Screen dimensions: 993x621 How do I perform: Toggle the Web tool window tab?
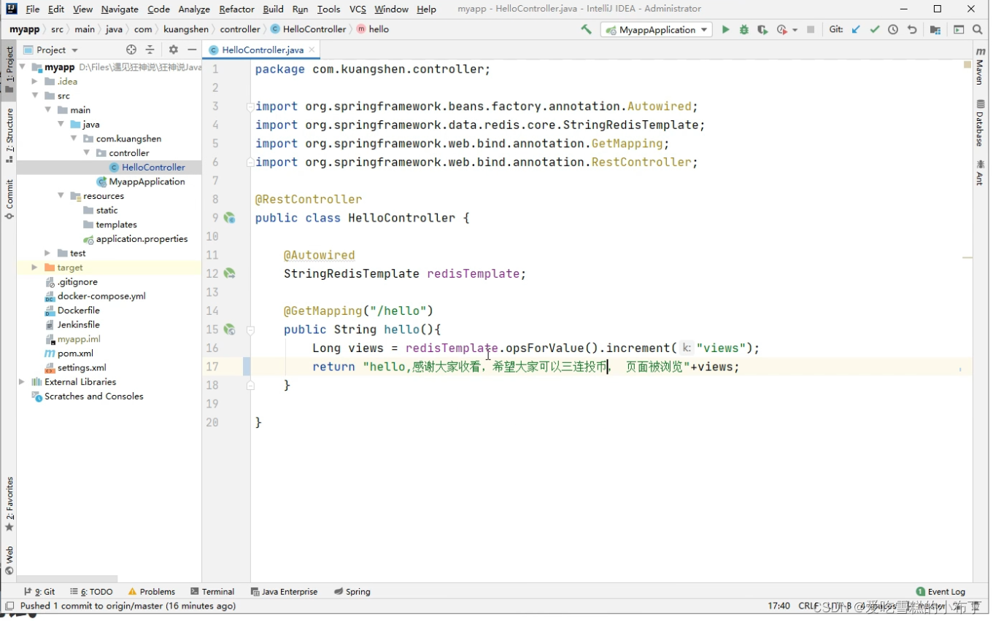[x=9, y=560]
